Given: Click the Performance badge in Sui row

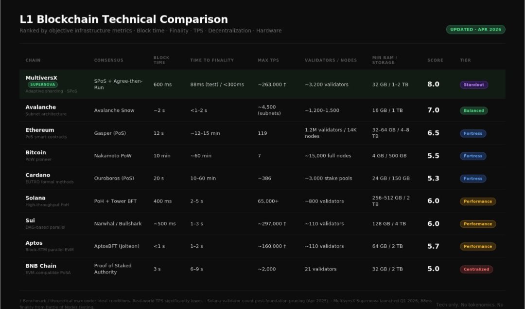Looking at the screenshot, I should pos(478,224).
